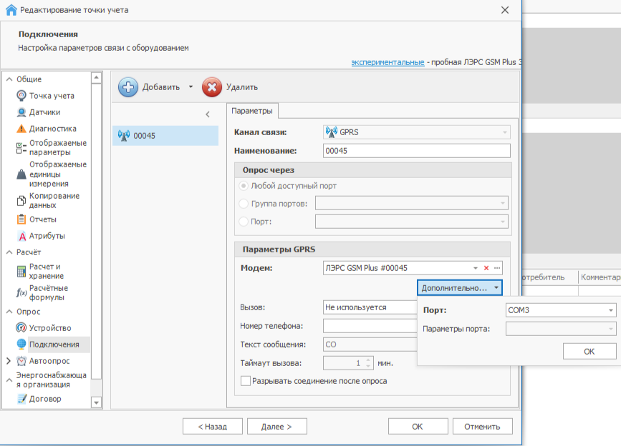Click the Текст сообщения field

(370, 345)
